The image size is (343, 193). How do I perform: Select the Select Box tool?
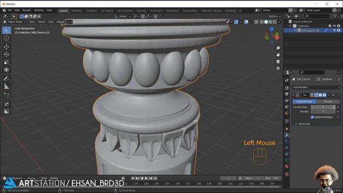[6, 30]
